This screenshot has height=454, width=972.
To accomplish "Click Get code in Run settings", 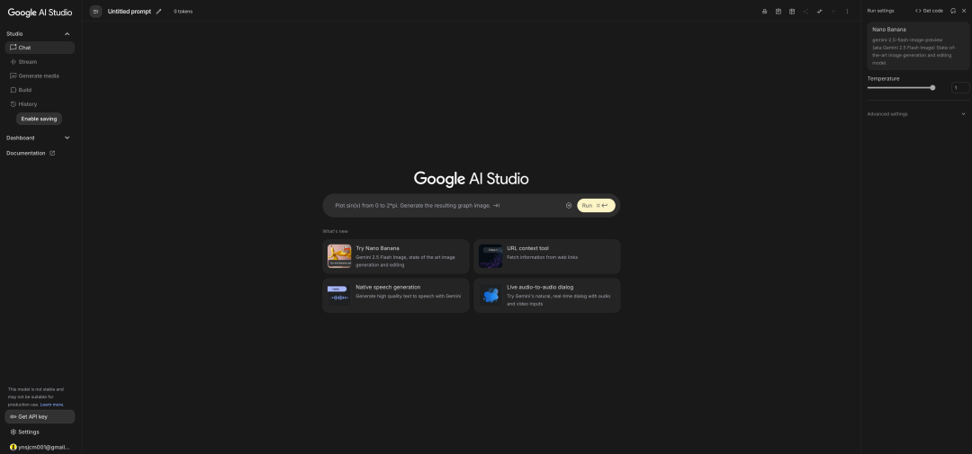I will click(929, 11).
